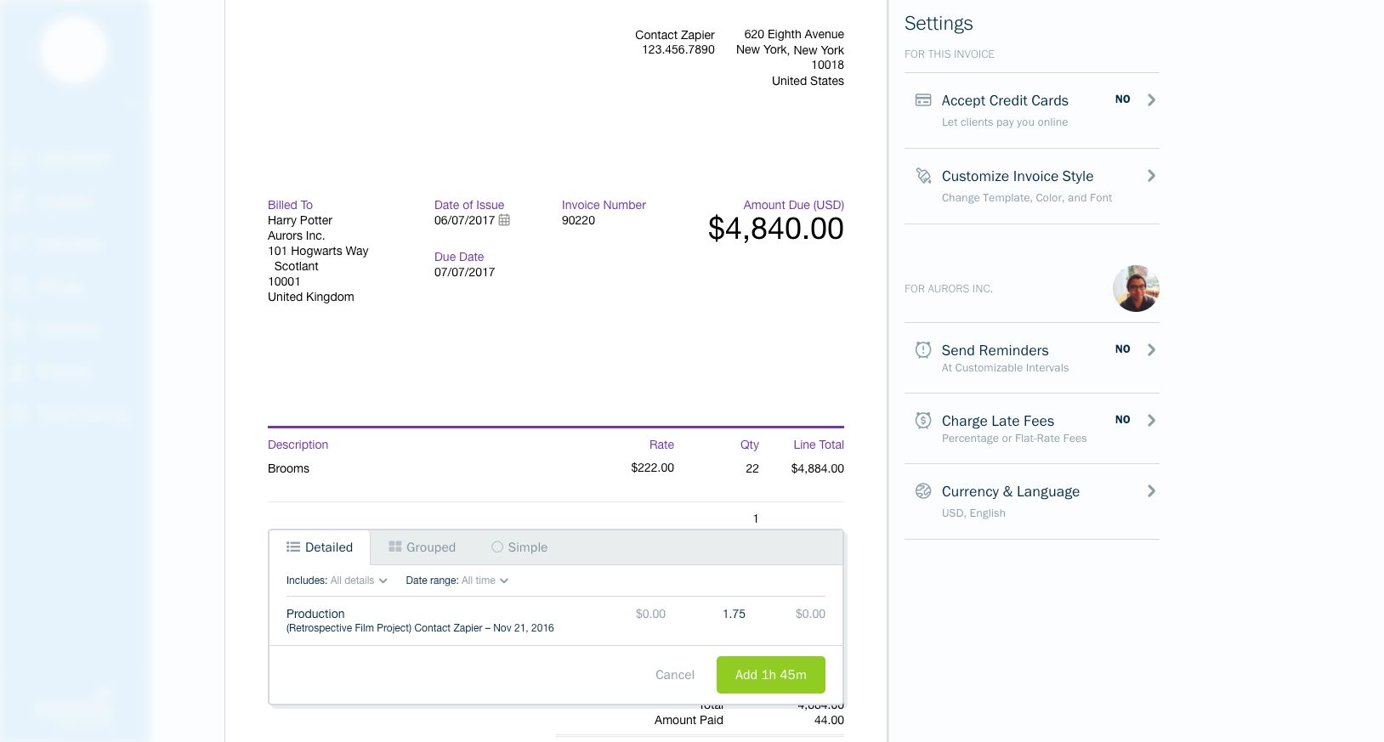Click the Charge Late Fees dollar icon
This screenshot has height=742, width=1384.
pyautogui.click(x=922, y=421)
